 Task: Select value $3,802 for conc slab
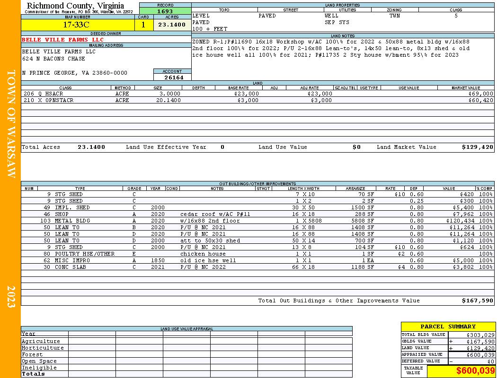pyautogui.click(x=463, y=267)
